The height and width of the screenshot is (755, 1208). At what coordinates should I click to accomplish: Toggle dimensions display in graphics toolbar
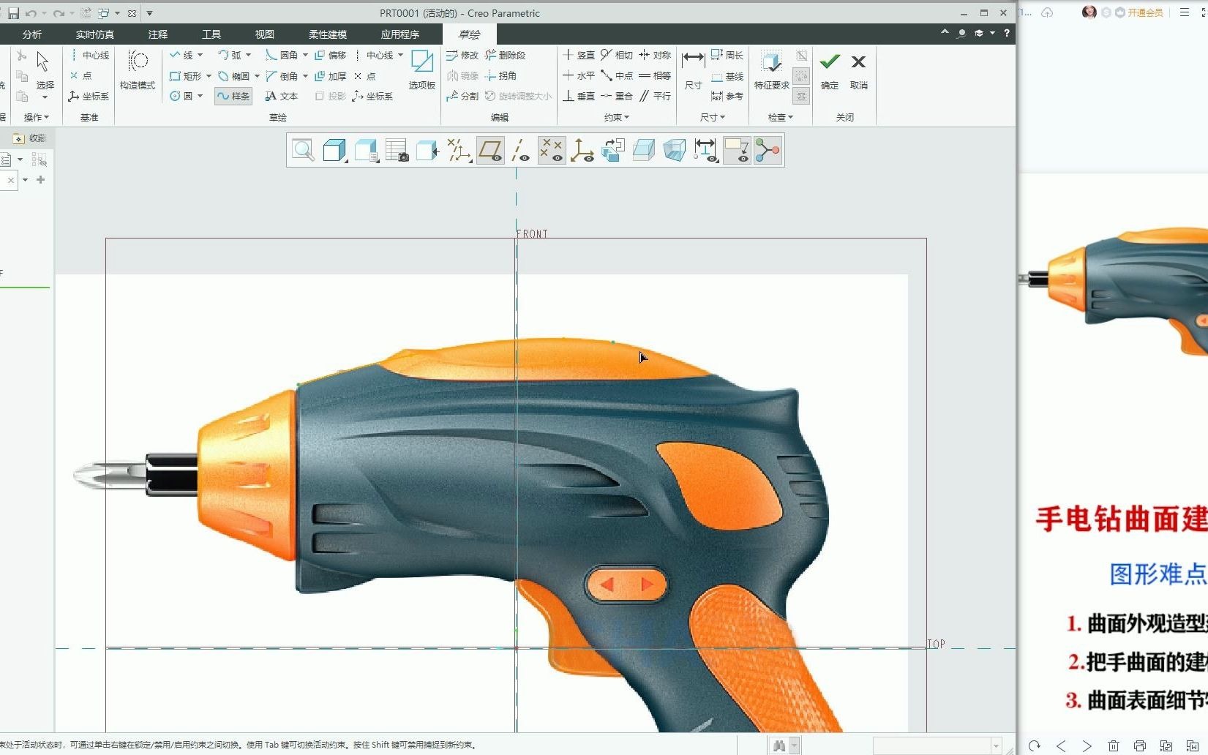point(706,150)
